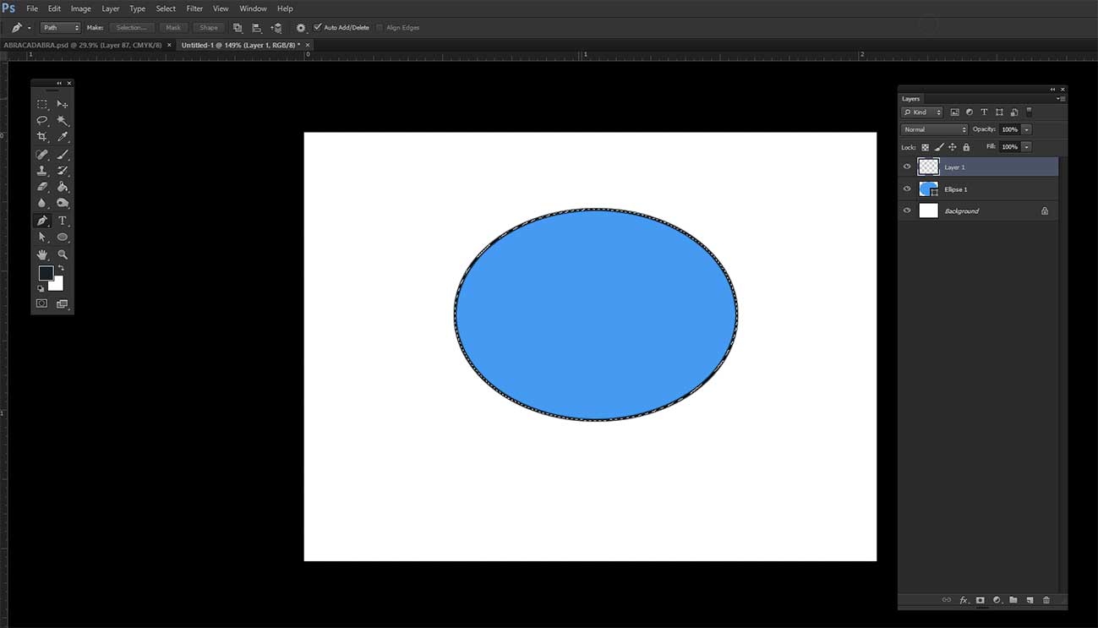Image resolution: width=1098 pixels, height=628 pixels.
Task: Select the Eyedropper tool
Action: click(63, 137)
